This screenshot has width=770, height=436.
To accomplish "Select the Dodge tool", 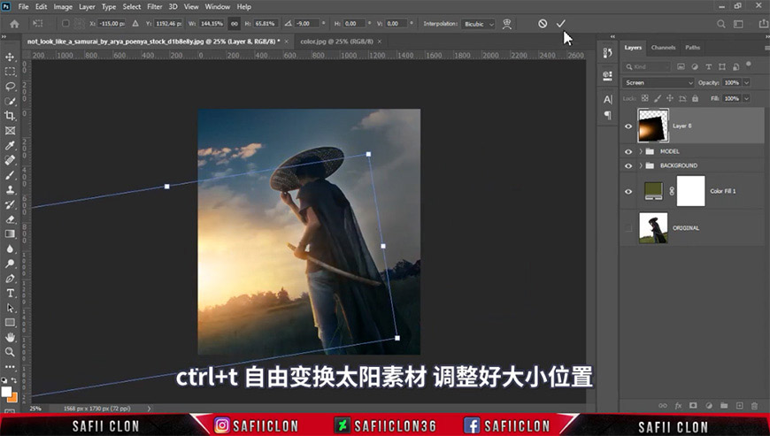I will [10, 264].
